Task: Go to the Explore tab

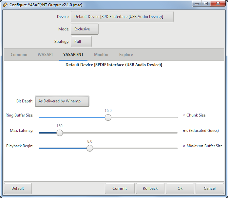Action: coord(126,55)
